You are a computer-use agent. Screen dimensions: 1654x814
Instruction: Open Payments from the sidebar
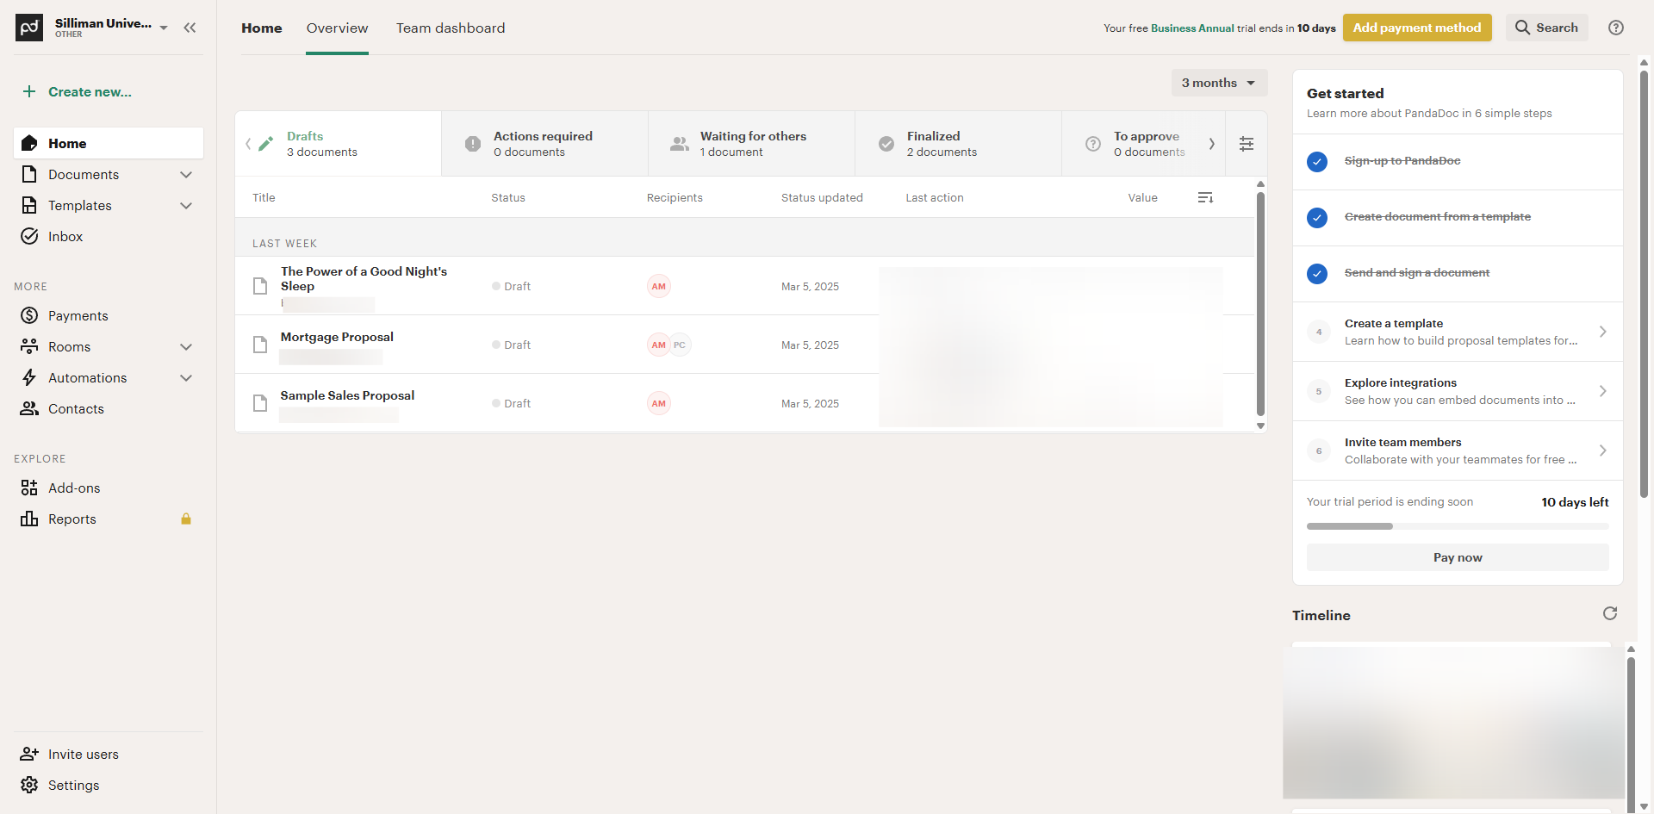click(78, 316)
